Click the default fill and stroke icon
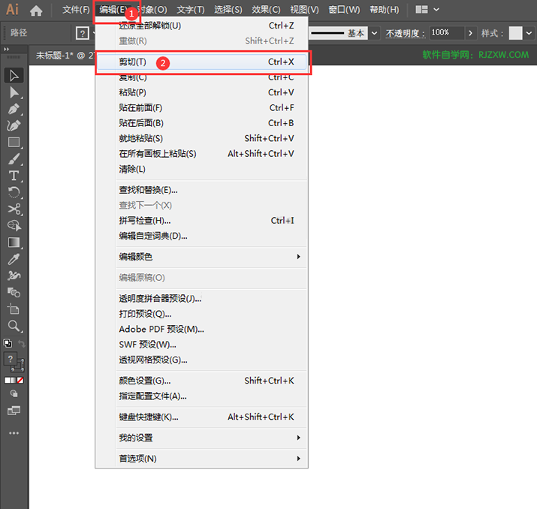This screenshot has height=509, width=537. pos(8,343)
